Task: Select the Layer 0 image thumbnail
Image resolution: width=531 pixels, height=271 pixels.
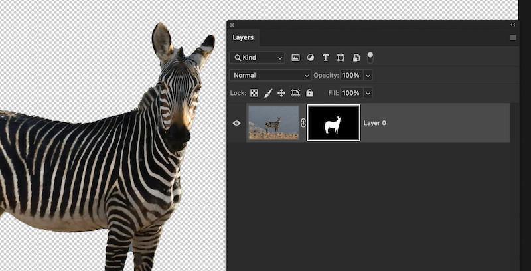Action: (273, 123)
